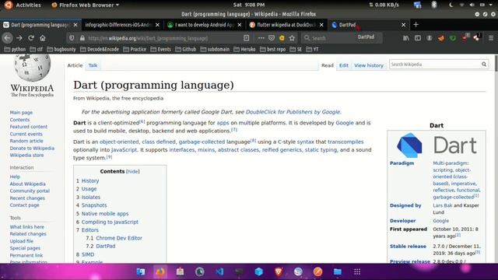498x280 pixels.
Task: Open View history for the article
Action: tap(369, 65)
